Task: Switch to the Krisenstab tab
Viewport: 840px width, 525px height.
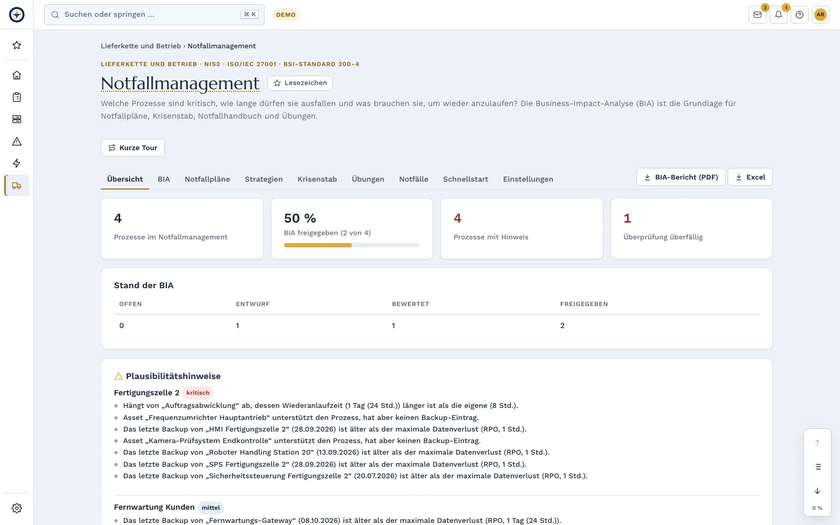Action: [317, 179]
